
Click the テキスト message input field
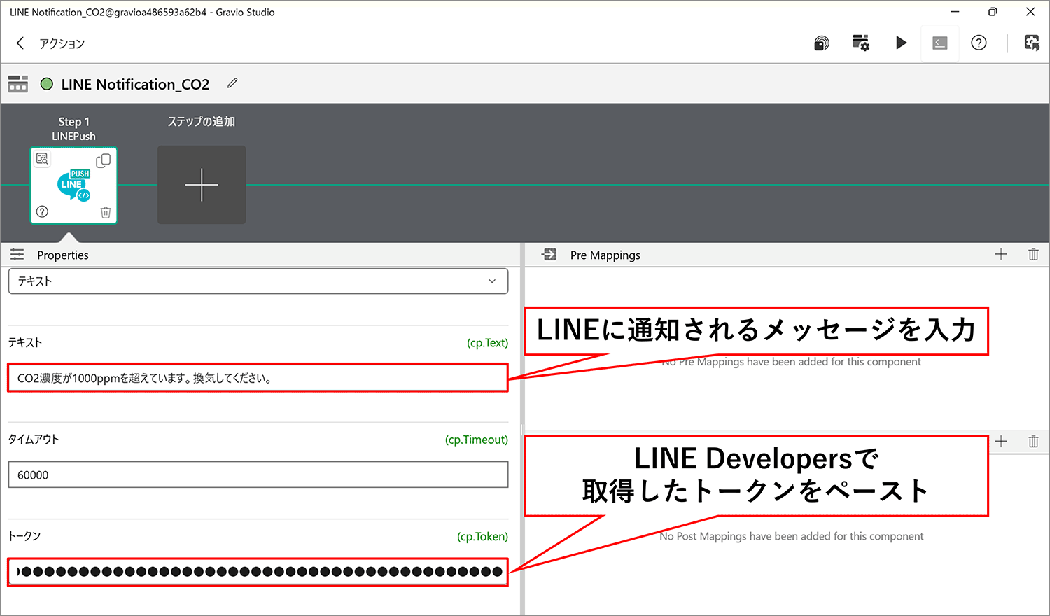tap(258, 378)
